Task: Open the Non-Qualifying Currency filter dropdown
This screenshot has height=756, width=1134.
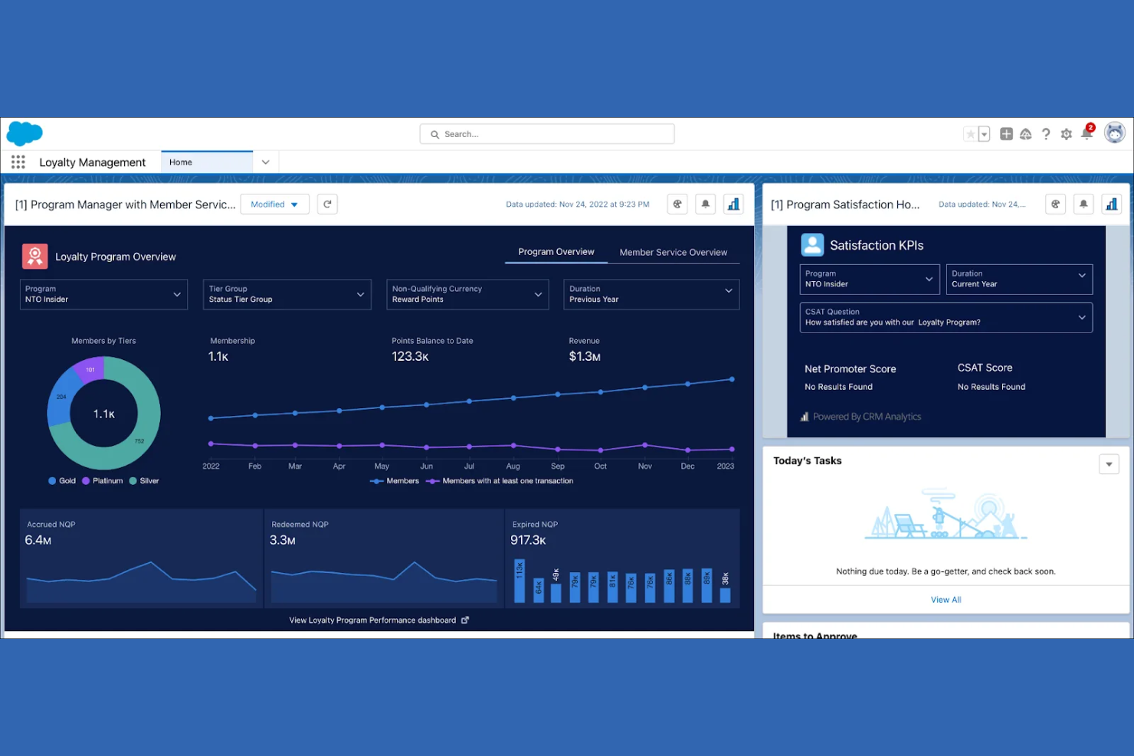Action: point(467,294)
